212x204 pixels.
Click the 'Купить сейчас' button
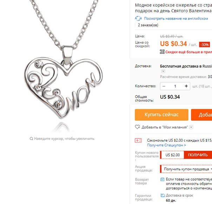point(161,115)
